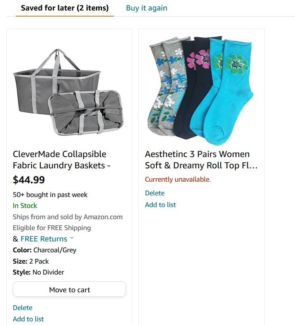Switch to the Buy it again tab

146,8
